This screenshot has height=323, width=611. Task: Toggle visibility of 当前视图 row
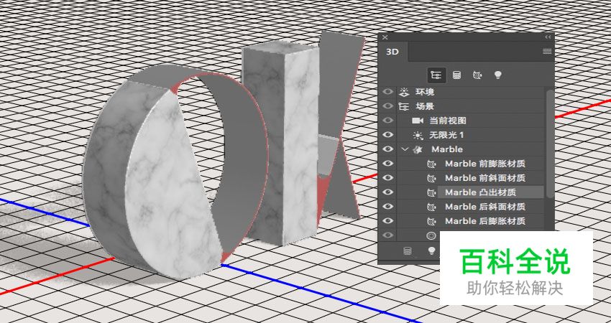[387, 121]
